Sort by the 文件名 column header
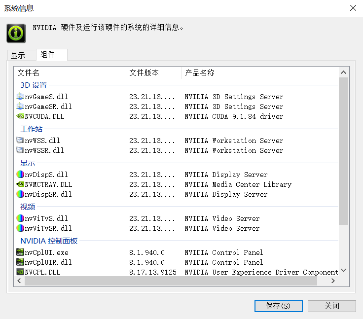The image size is (363, 319). click(70, 72)
